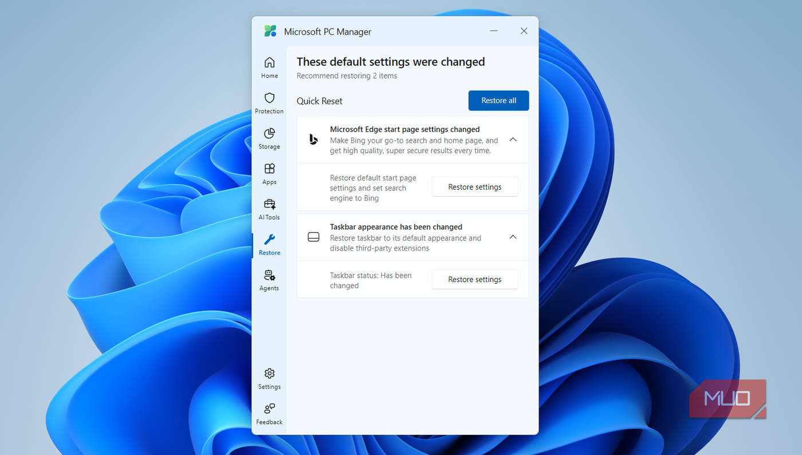Image resolution: width=802 pixels, height=455 pixels.
Task: Open the Apps section
Action: tap(269, 174)
